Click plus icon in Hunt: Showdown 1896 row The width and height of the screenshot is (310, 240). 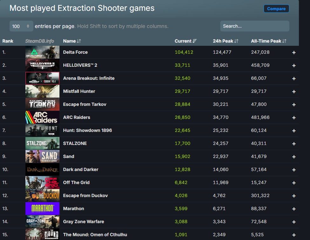(x=294, y=131)
